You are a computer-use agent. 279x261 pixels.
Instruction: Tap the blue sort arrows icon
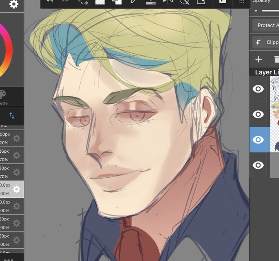pos(12,116)
